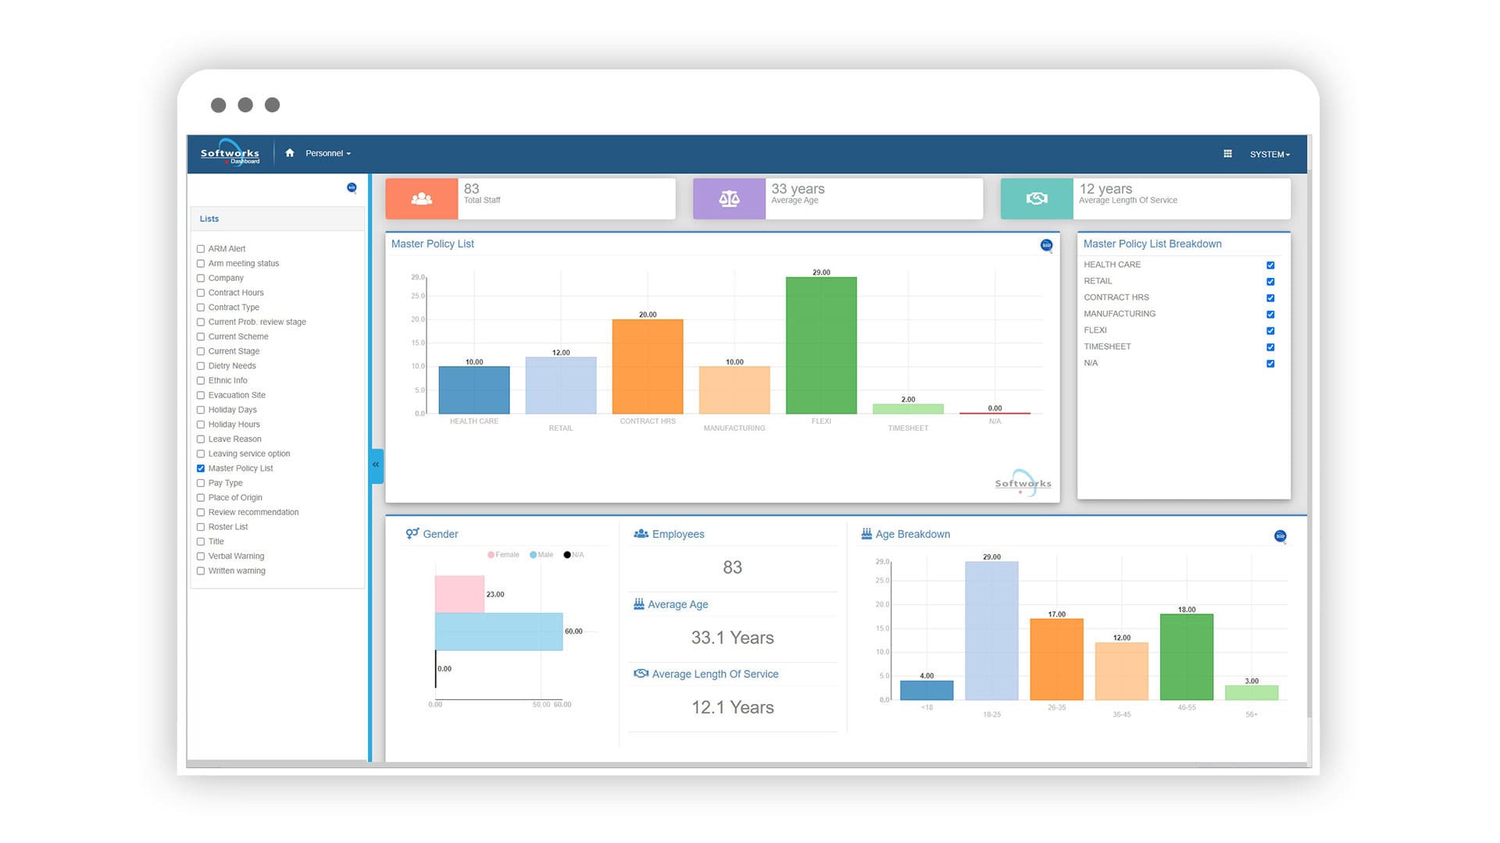Click the Average Age icon in employees panel

(x=640, y=604)
